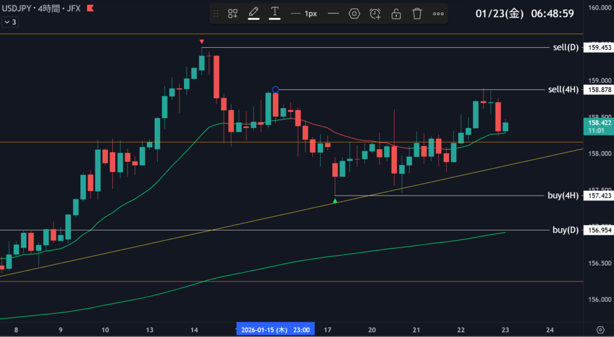Image resolution: width=614 pixels, height=337 pixels.
Task: Open the drawing templates icon in toolbar
Action: click(233, 13)
